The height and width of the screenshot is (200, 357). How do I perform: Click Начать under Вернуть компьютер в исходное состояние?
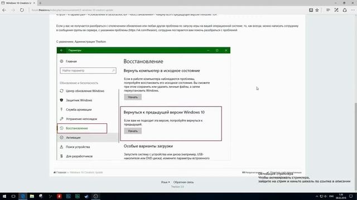133,97
